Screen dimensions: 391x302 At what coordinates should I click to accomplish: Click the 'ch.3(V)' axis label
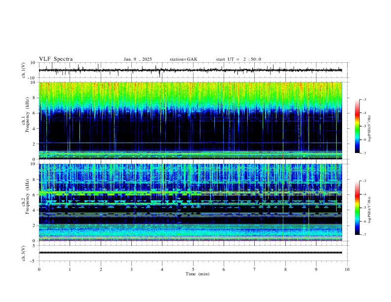point(24,253)
